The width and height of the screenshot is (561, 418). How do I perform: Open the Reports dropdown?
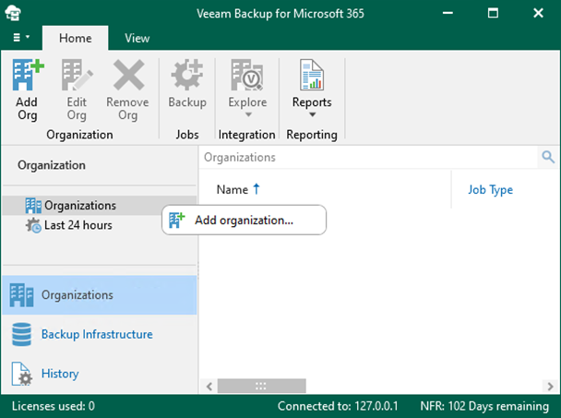312,90
